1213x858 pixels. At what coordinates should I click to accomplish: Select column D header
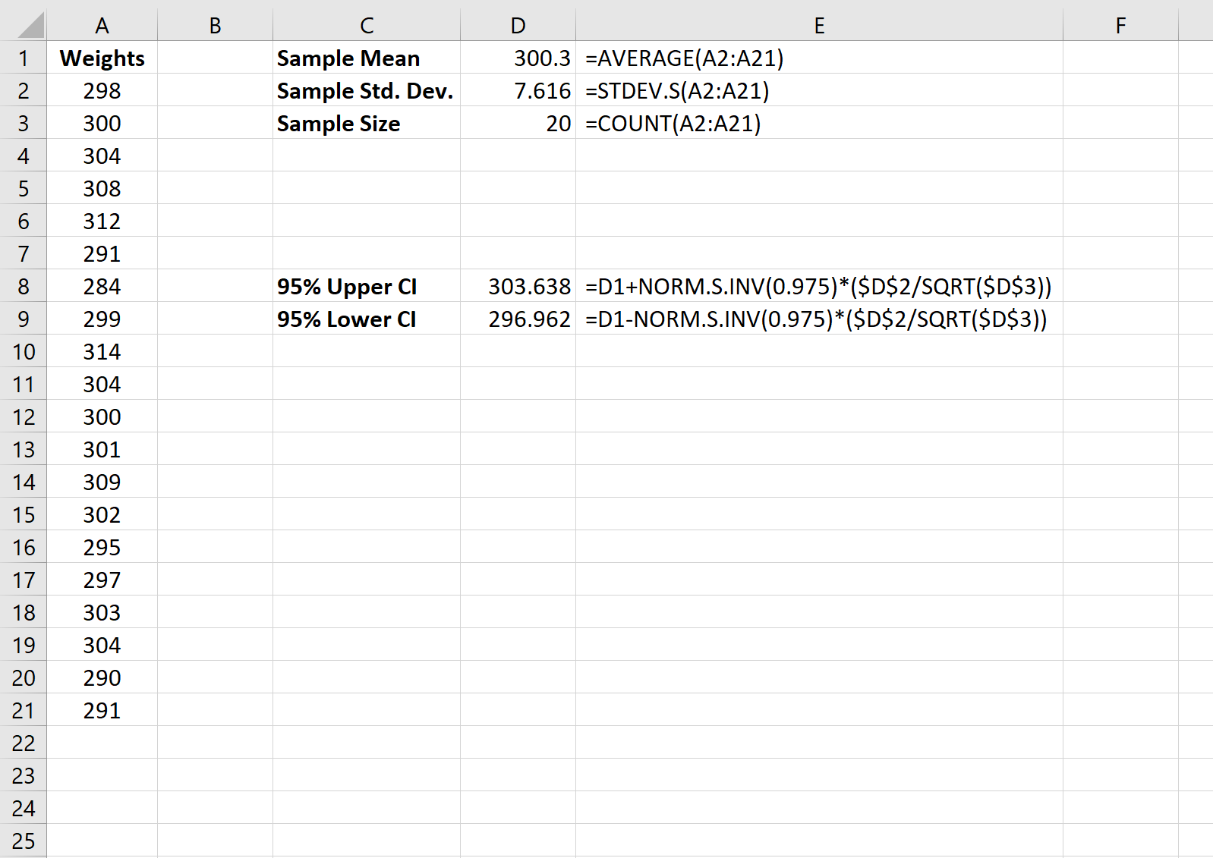[518, 25]
